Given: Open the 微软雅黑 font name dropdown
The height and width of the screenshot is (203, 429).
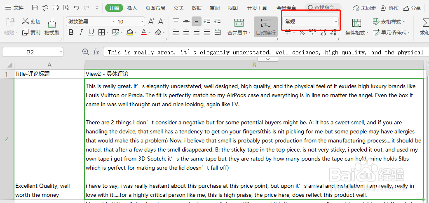Looking at the screenshot, I should click(x=114, y=21).
